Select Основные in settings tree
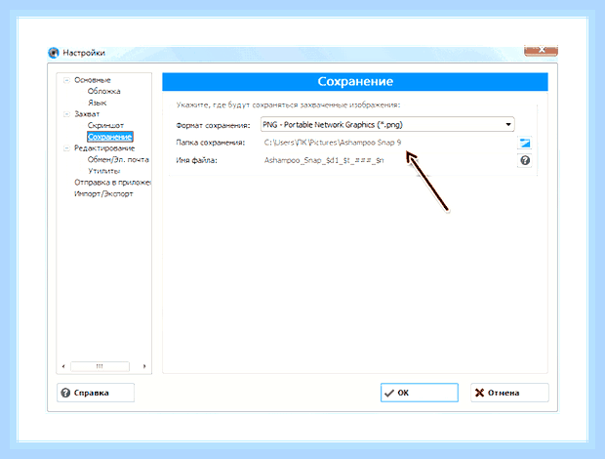 93,80
